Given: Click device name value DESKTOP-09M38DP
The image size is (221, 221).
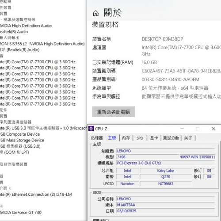Looking at the screenshot, I should 162,39.
